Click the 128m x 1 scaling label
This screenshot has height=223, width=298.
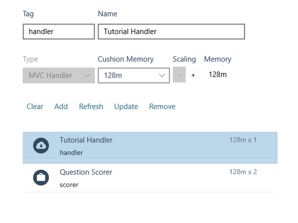point(243,140)
